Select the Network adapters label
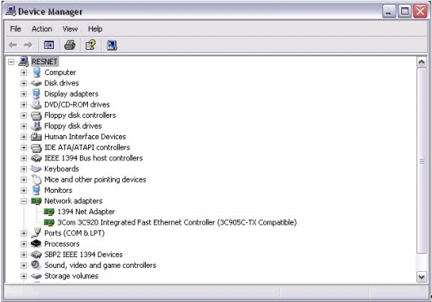Screen dimensions: 432x302 point(73,201)
